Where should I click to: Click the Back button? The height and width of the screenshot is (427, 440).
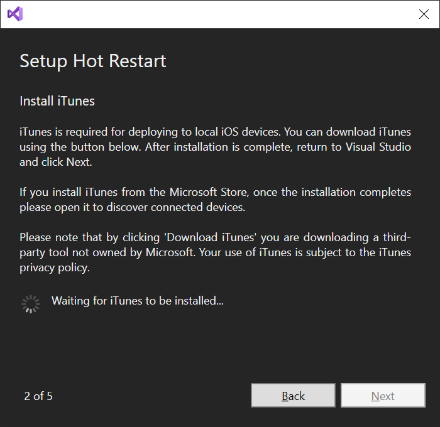click(x=293, y=396)
